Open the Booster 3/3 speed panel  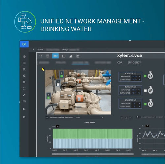[x=130, y=104]
